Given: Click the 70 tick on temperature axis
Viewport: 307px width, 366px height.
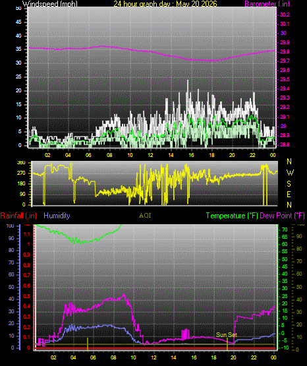Looking at the screenshot, I should (x=285, y=230).
